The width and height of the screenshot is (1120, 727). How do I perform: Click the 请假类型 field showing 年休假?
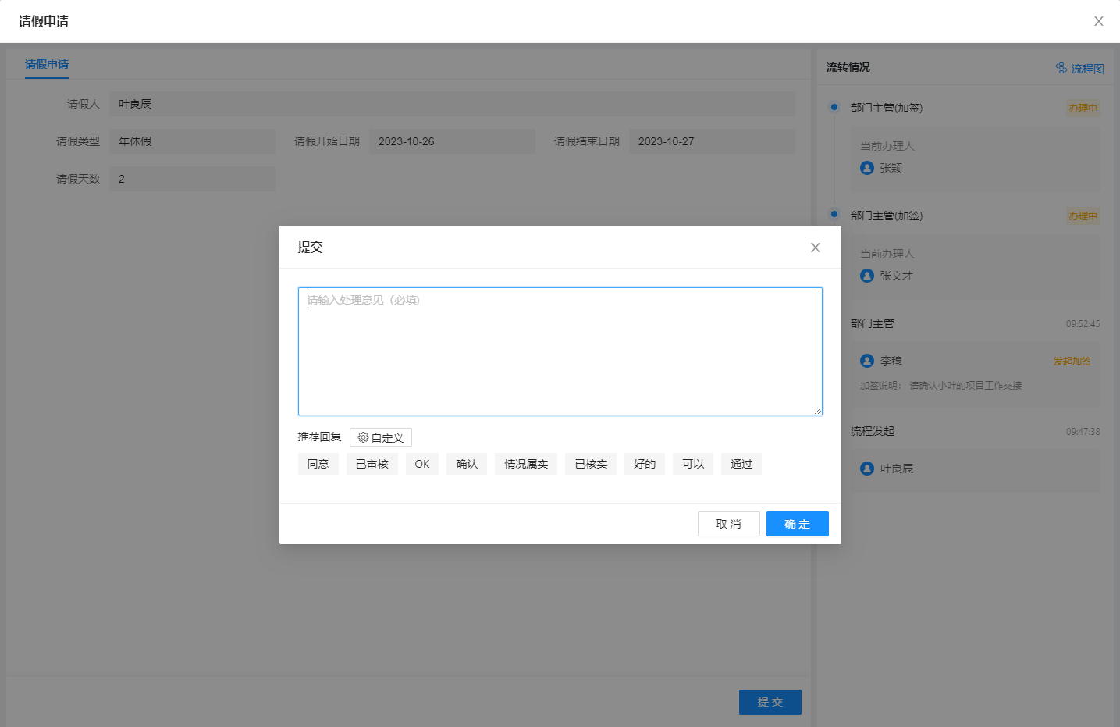pos(192,141)
